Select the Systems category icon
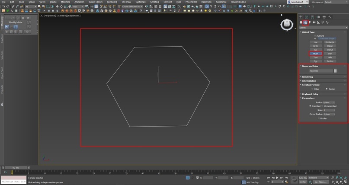349x185 pixels. click(x=327, y=22)
